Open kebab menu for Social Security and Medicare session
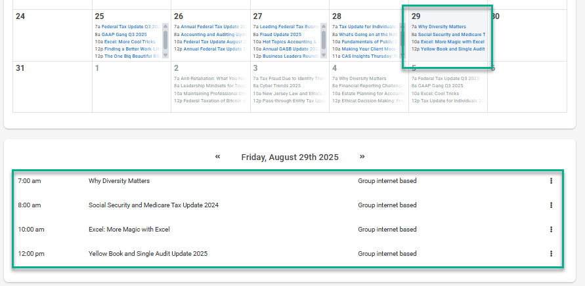The image size is (585, 286). [x=551, y=205]
